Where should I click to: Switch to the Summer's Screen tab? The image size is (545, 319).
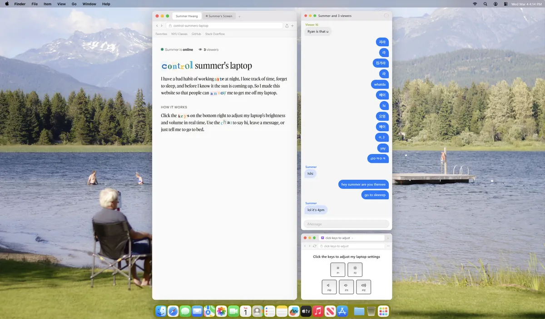(219, 16)
